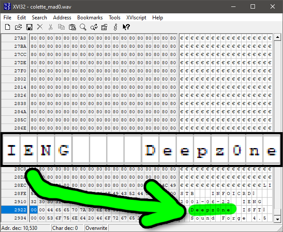The image size is (283, 232).
Task: Close the XVI32 window
Action: click(273, 6)
